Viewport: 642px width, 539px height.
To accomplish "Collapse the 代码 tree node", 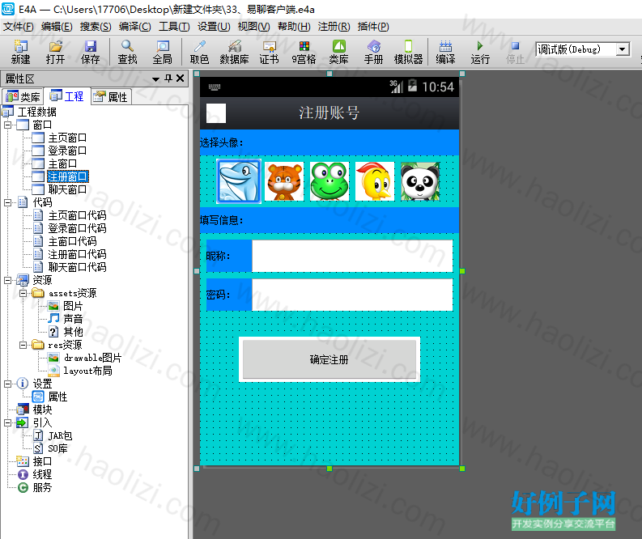I will coord(8,202).
